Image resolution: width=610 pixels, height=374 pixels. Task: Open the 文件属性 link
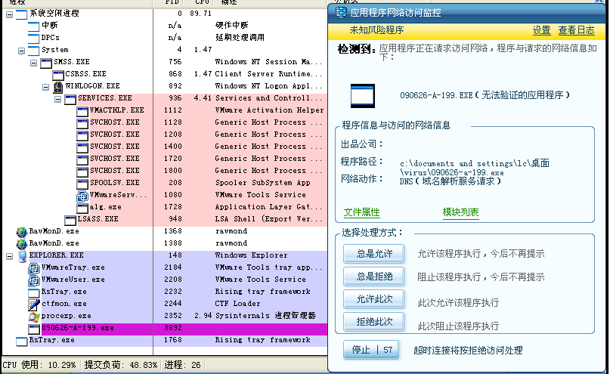coord(361,212)
